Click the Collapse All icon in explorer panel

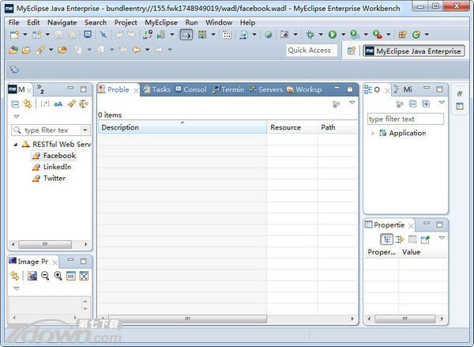(15, 104)
